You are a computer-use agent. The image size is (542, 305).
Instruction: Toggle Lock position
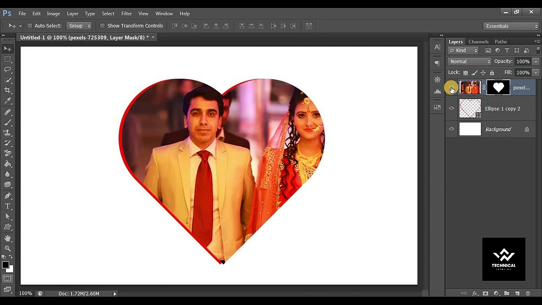pyautogui.click(x=483, y=73)
